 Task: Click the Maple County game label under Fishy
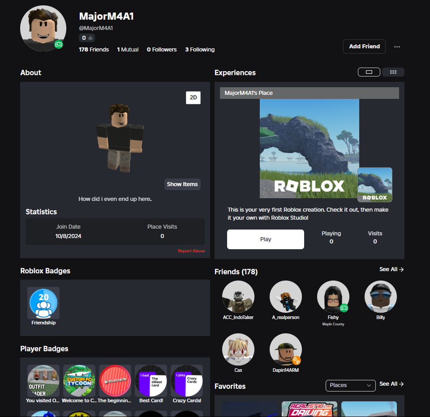pos(333,324)
